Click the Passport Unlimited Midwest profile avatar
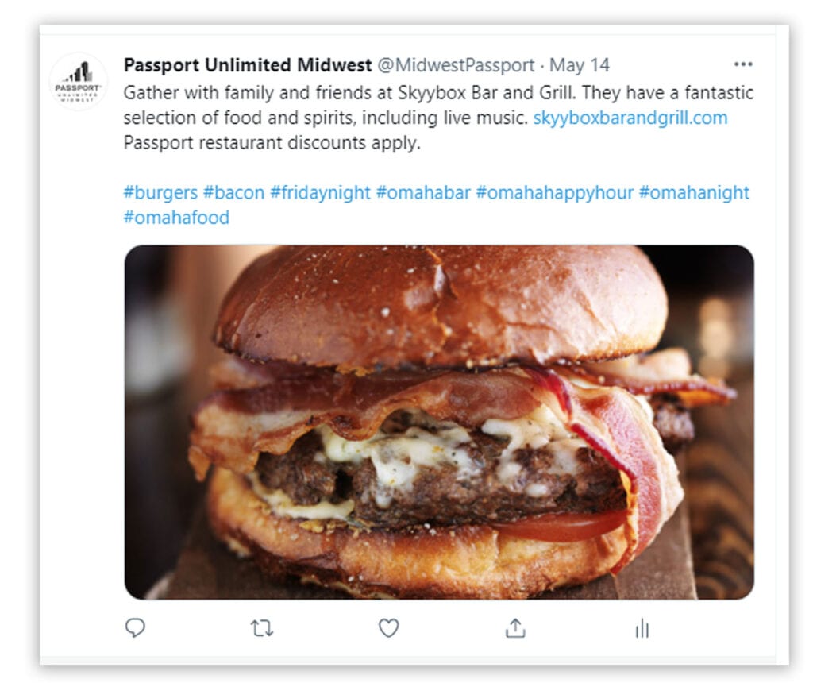 (79, 82)
